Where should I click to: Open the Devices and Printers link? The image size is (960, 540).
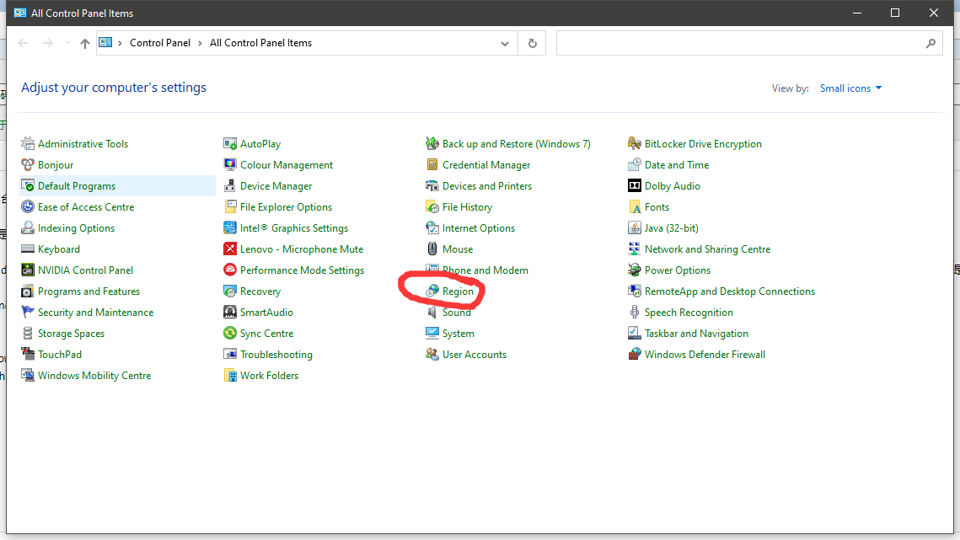(486, 186)
